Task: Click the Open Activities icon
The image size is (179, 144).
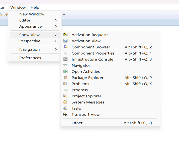Action: point(65,72)
